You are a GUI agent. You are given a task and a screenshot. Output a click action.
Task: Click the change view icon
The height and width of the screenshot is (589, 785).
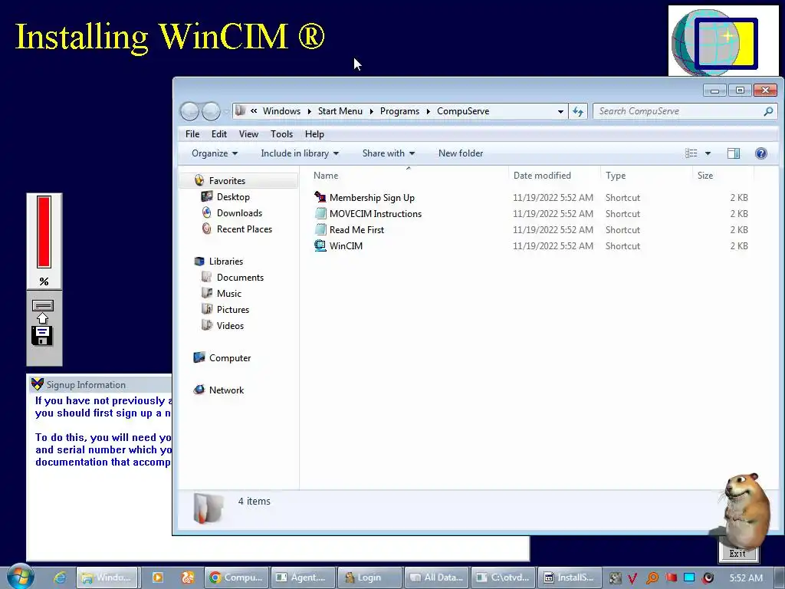691,153
